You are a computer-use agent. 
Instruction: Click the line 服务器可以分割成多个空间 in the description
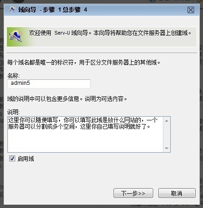(x=79, y=127)
